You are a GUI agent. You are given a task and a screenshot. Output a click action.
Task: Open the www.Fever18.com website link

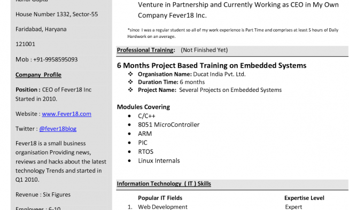67,114
